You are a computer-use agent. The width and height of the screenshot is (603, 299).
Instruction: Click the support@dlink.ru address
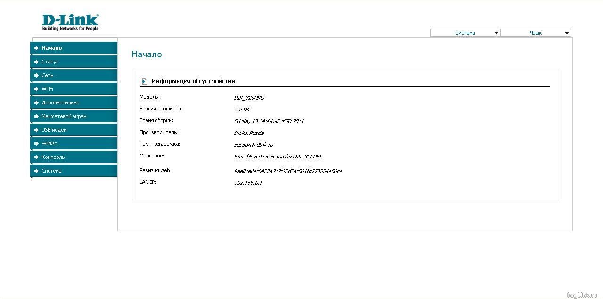[x=253, y=145]
